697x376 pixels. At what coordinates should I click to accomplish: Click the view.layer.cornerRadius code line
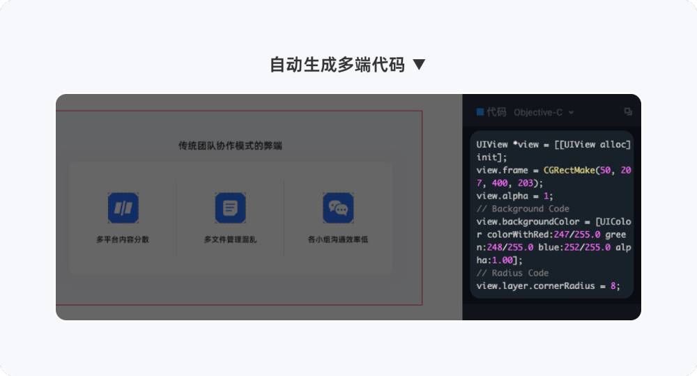tap(548, 286)
